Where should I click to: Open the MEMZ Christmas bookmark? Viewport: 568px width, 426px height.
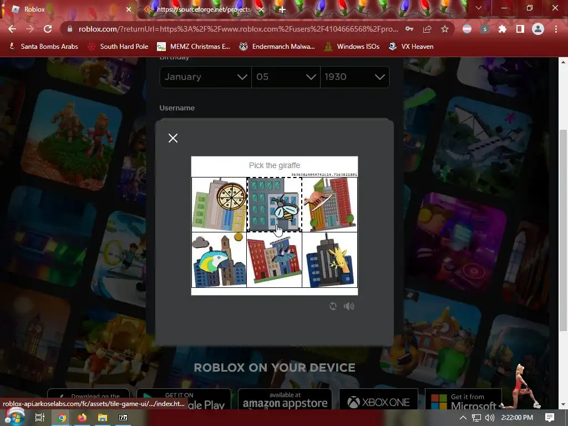point(194,47)
